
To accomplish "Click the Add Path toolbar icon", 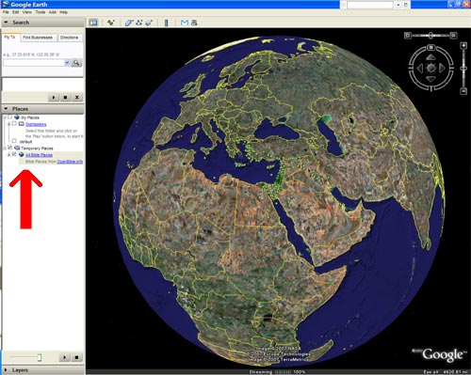I will click(138, 23).
